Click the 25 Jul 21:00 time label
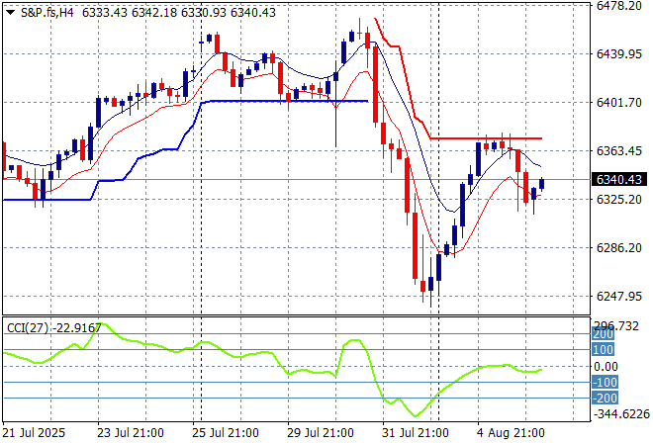The image size is (653, 445). pyautogui.click(x=226, y=433)
